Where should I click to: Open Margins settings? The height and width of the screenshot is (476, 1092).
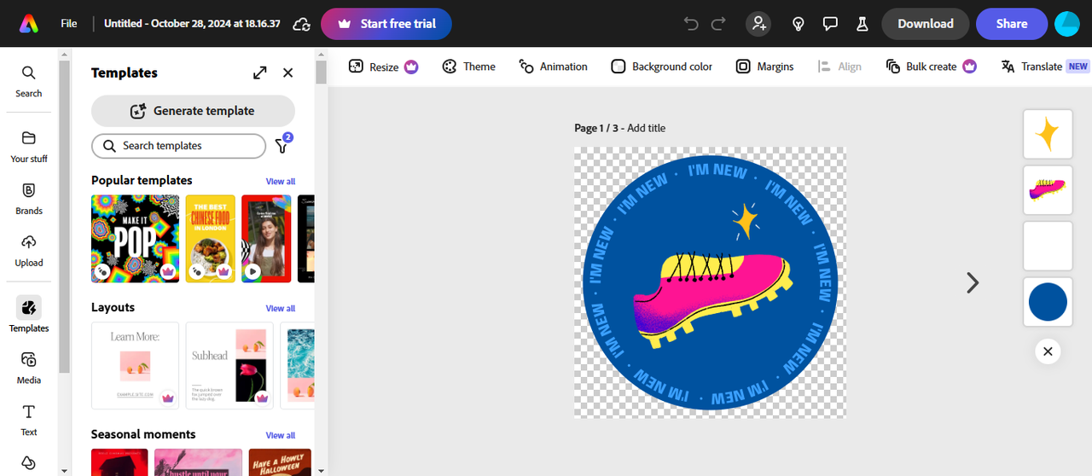pos(764,67)
